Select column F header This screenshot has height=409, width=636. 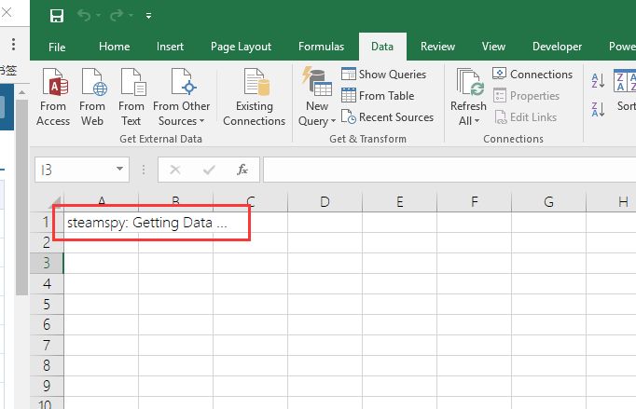click(x=474, y=201)
